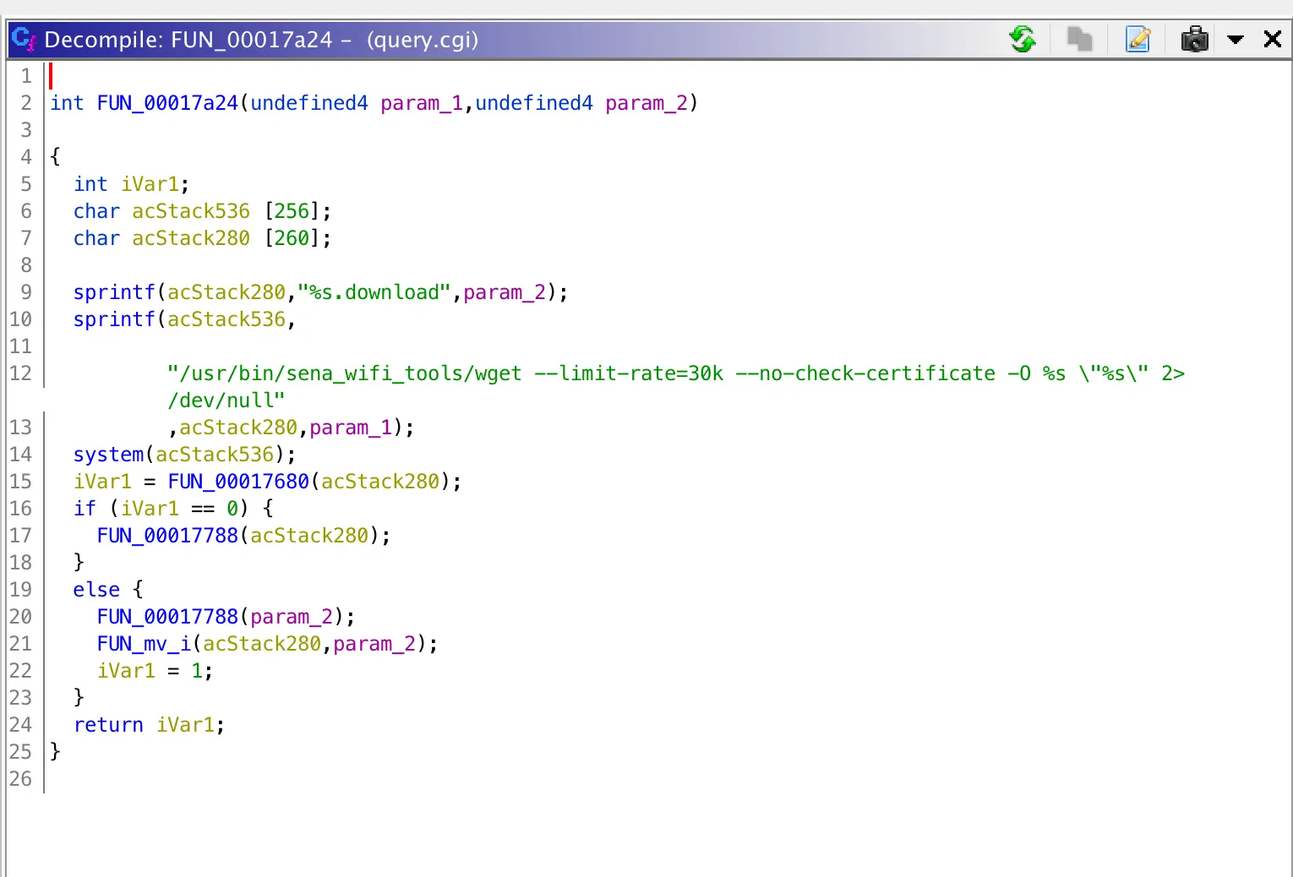Click the [256] array size
This screenshot has width=1293, height=877.
pyautogui.click(x=292, y=211)
